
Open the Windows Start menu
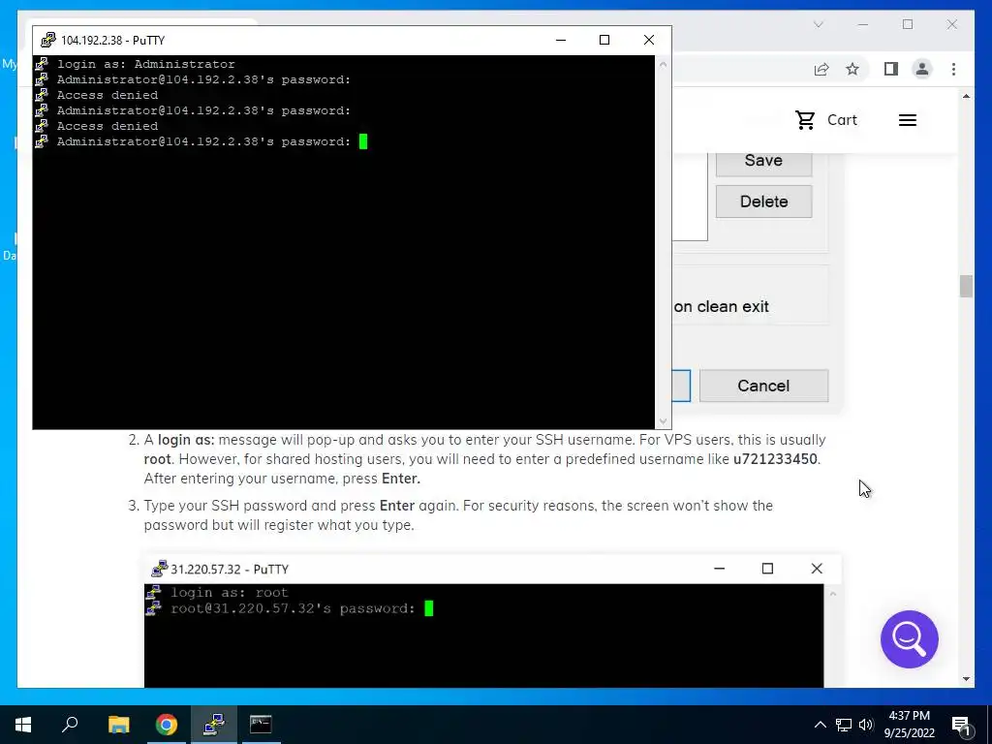click(23, 725)
